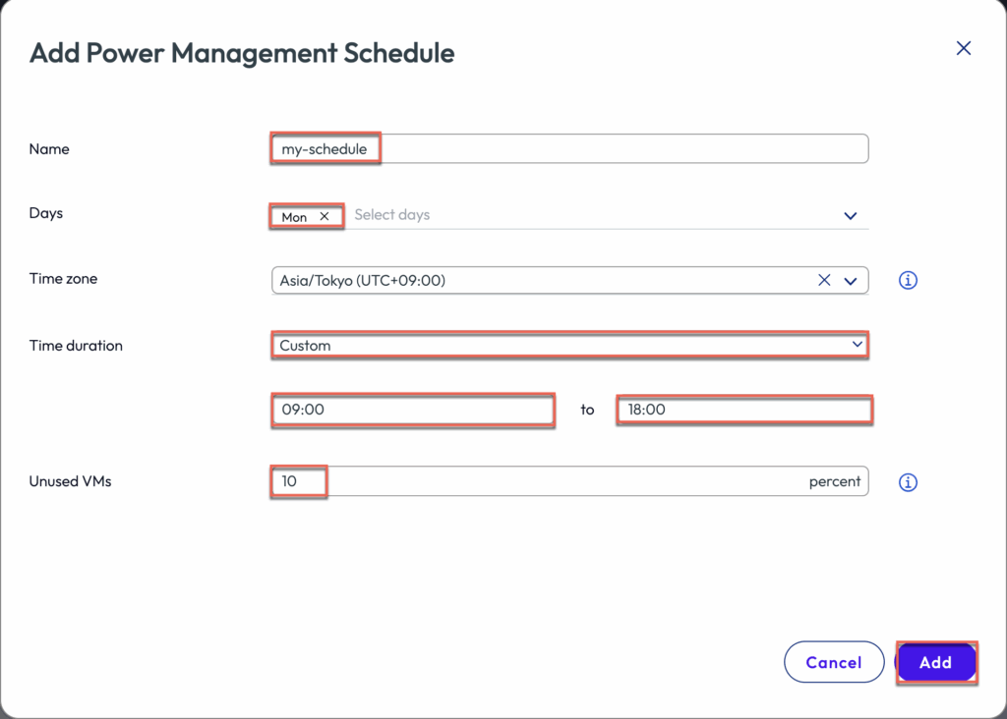This screenshot has width=1007, height=719.
Task: Click the Asia/Tokyo (UTC+09:00) time zone text
Action: [364, 281]
